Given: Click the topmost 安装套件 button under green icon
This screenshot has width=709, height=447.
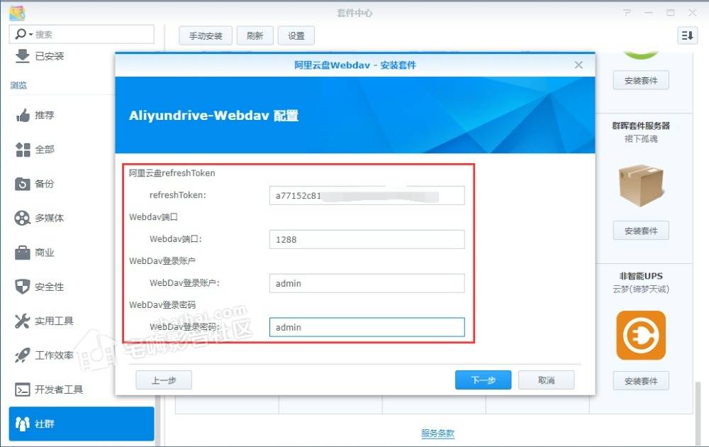Looking at the screenshot, I should 641,81.
